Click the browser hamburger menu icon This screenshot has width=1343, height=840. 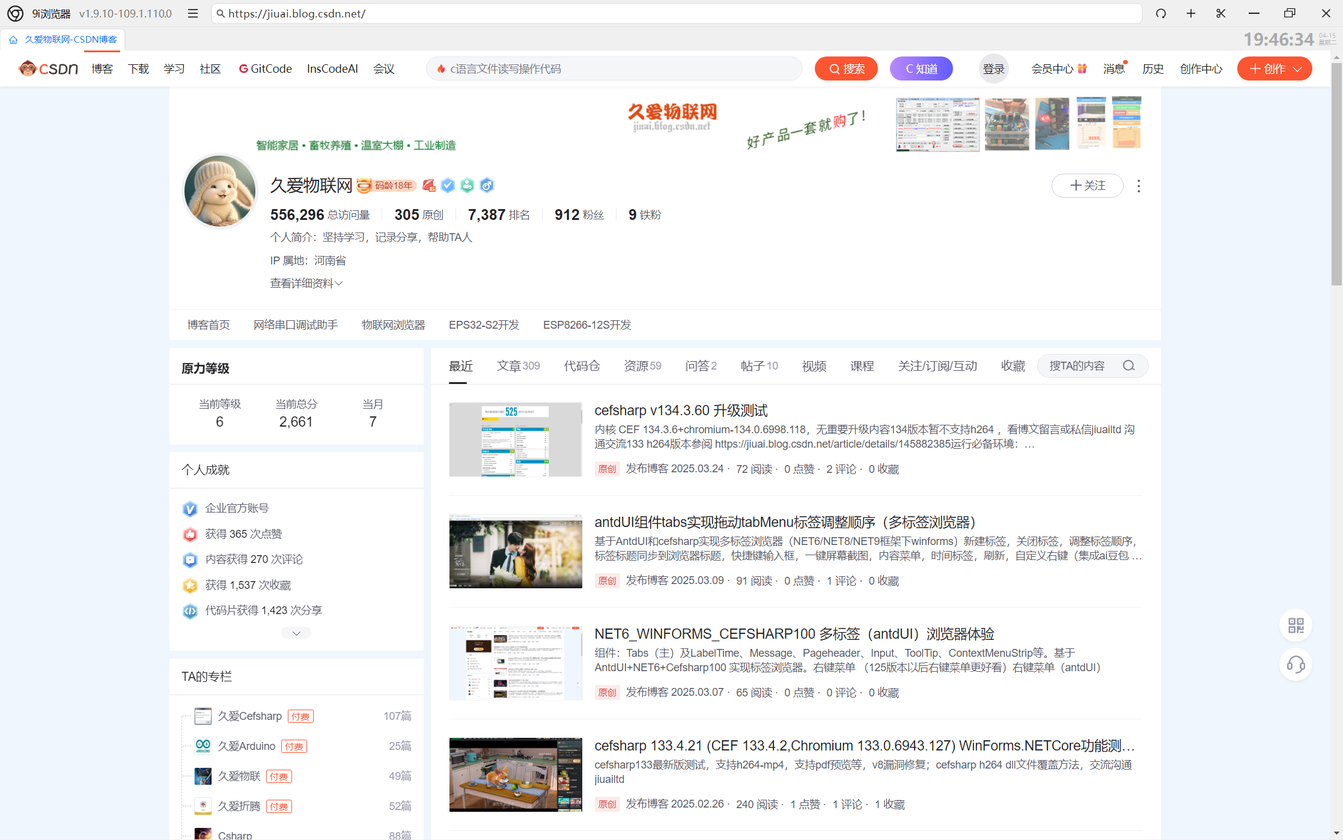coord(193,13)
